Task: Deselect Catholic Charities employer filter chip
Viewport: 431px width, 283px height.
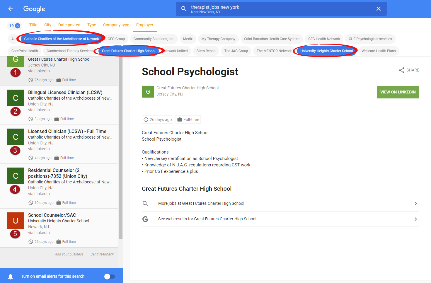Action: pyautogui.click(x=61, y=39)
